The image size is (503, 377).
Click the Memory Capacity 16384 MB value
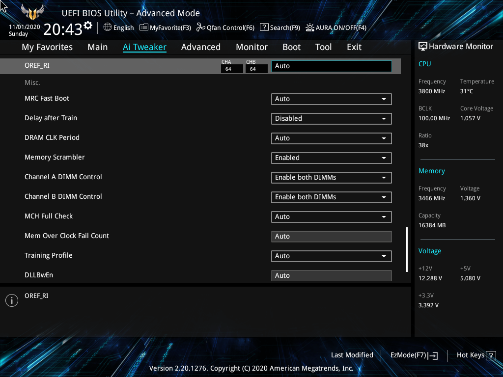point(432,225)
